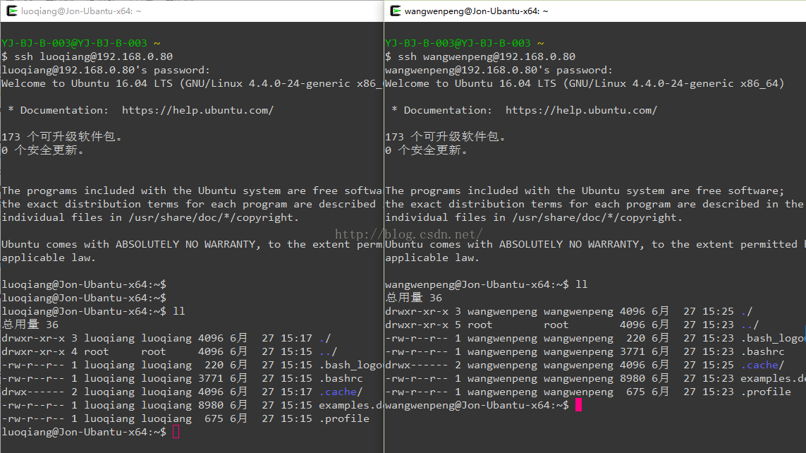Open help.ubuntu.com link in the right terminal
Image resolution: width=806 pixels, height=453 pixels.
click(x=581, y=110)
